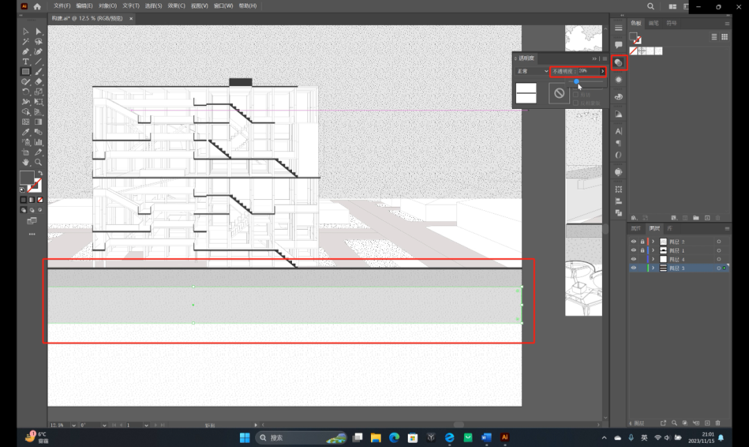This screenshot has width=749, height=447.
Task: Select the Direct Selection tool
Action: point(39,31)
